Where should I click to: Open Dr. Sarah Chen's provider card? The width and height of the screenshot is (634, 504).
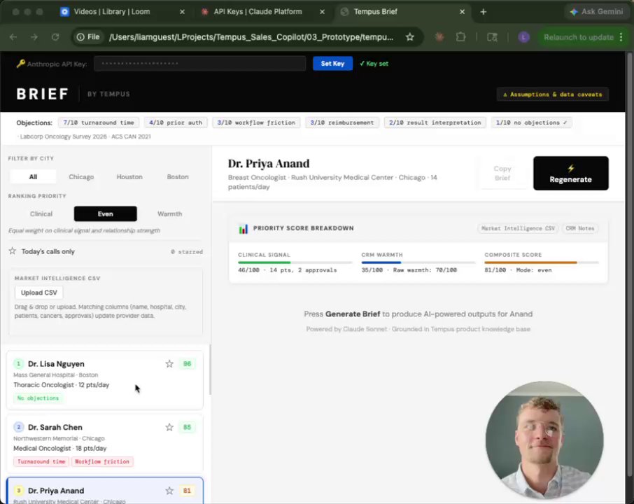[x=105, y=443]
